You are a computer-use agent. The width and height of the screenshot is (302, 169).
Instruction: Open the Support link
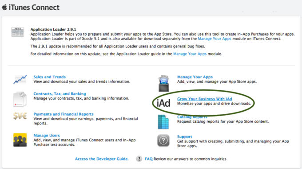[x=184, y=137]
